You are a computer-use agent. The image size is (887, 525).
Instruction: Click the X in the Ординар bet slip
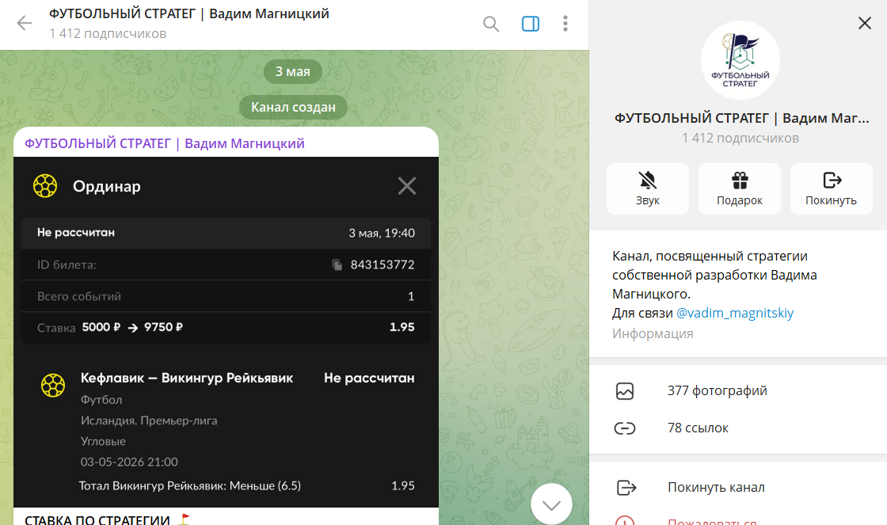pyautogui.click(x=407, y=185)
